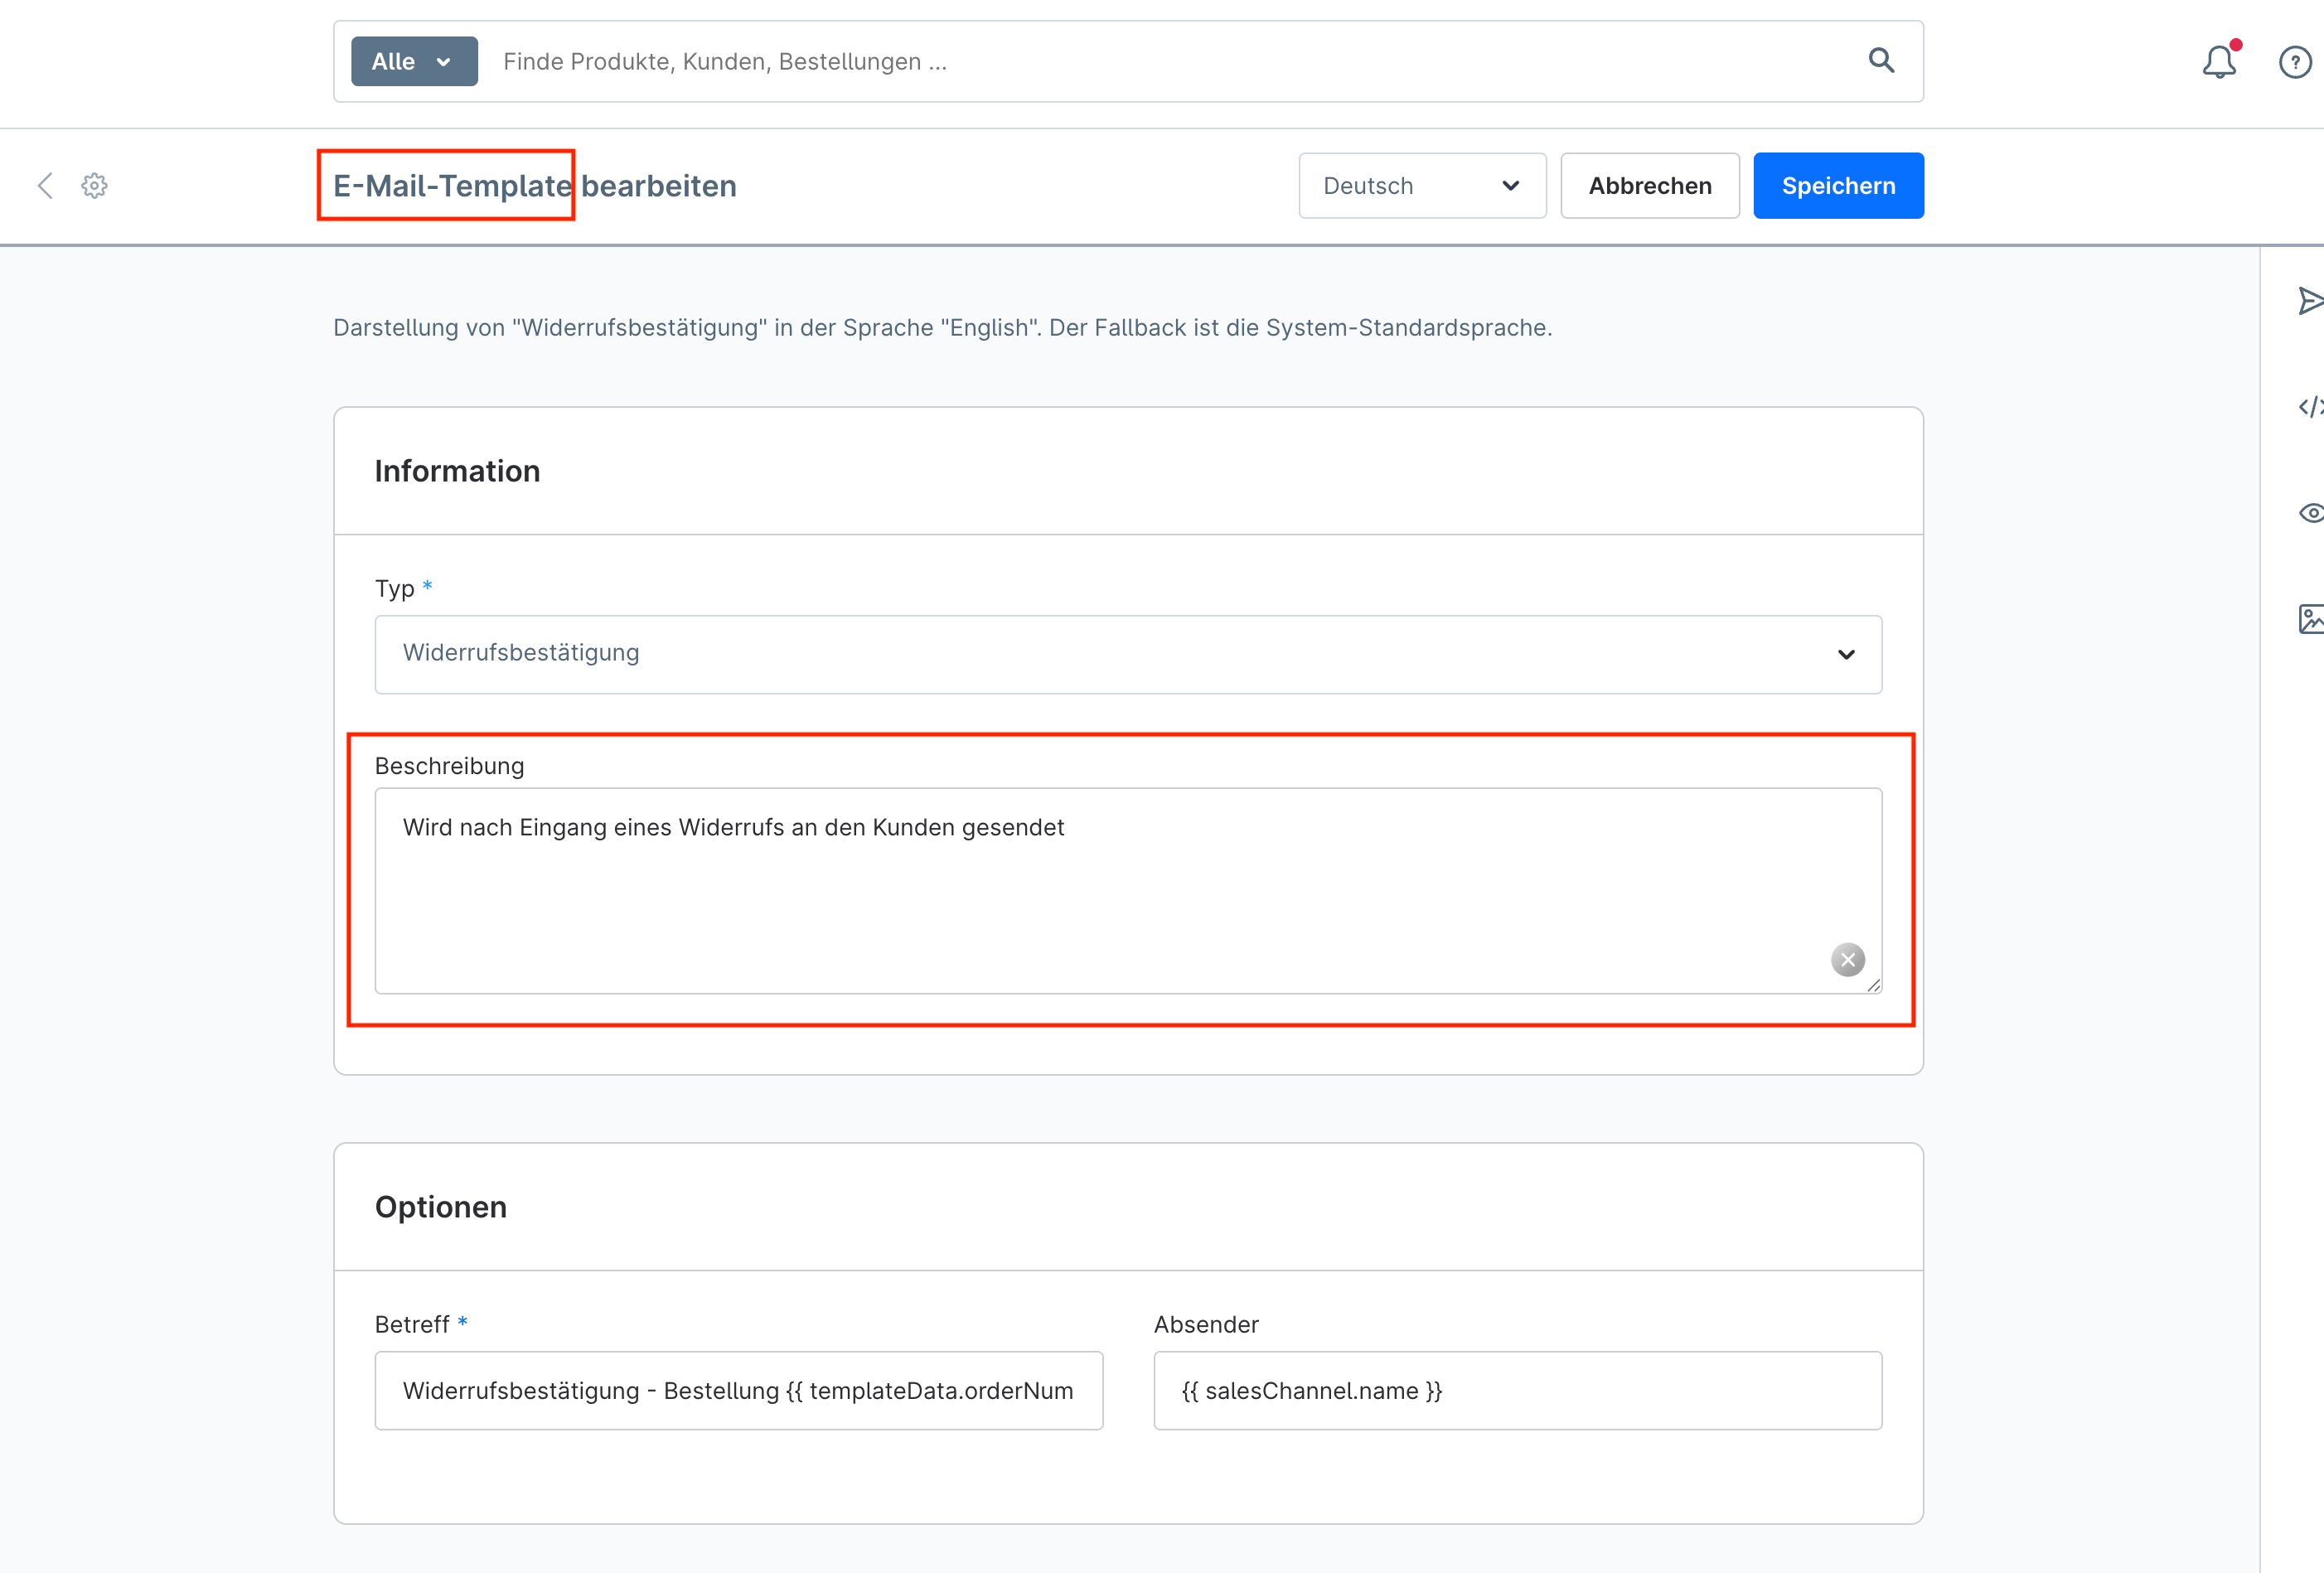Image resolution: width=2324 pixels, height=1573 pixels.
Task: Click the Speichern button
Action: click(1837, 186)
